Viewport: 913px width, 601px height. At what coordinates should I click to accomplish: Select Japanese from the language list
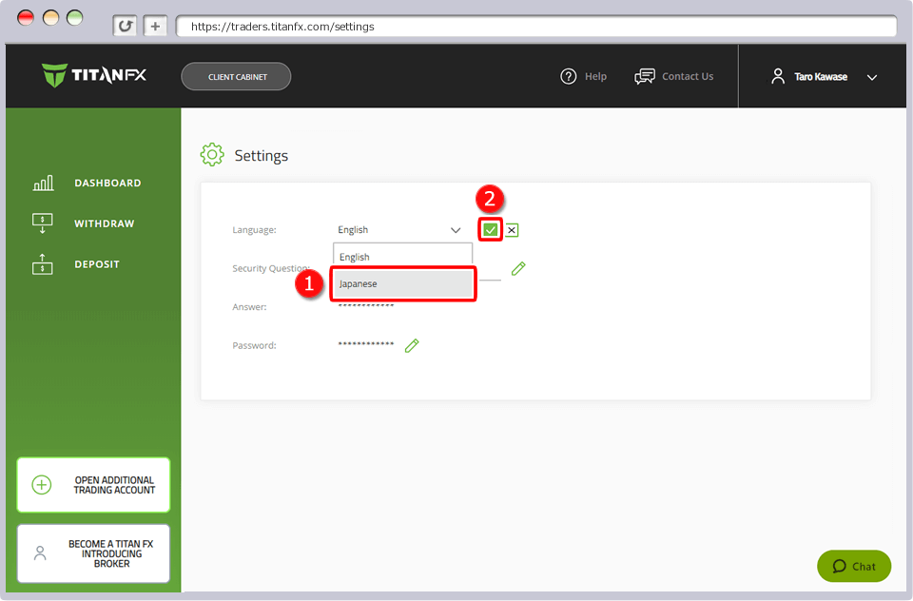click(403, 283)
